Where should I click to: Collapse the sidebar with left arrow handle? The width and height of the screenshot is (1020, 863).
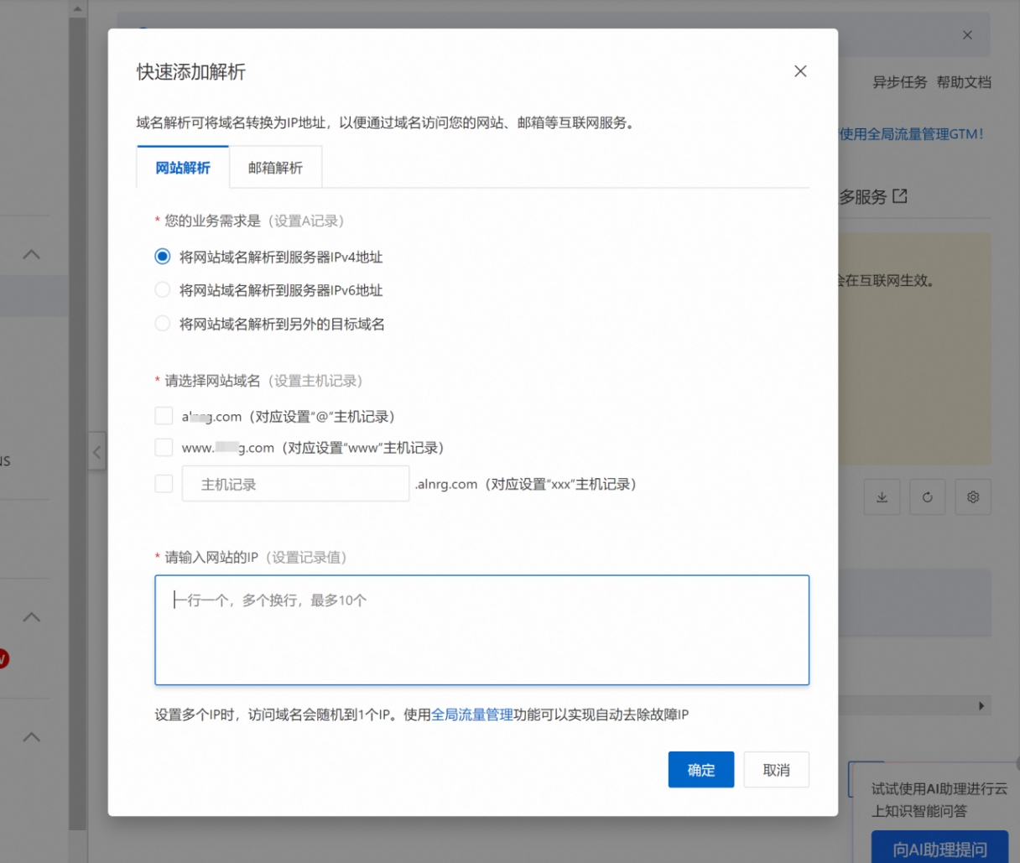point(96,453)
